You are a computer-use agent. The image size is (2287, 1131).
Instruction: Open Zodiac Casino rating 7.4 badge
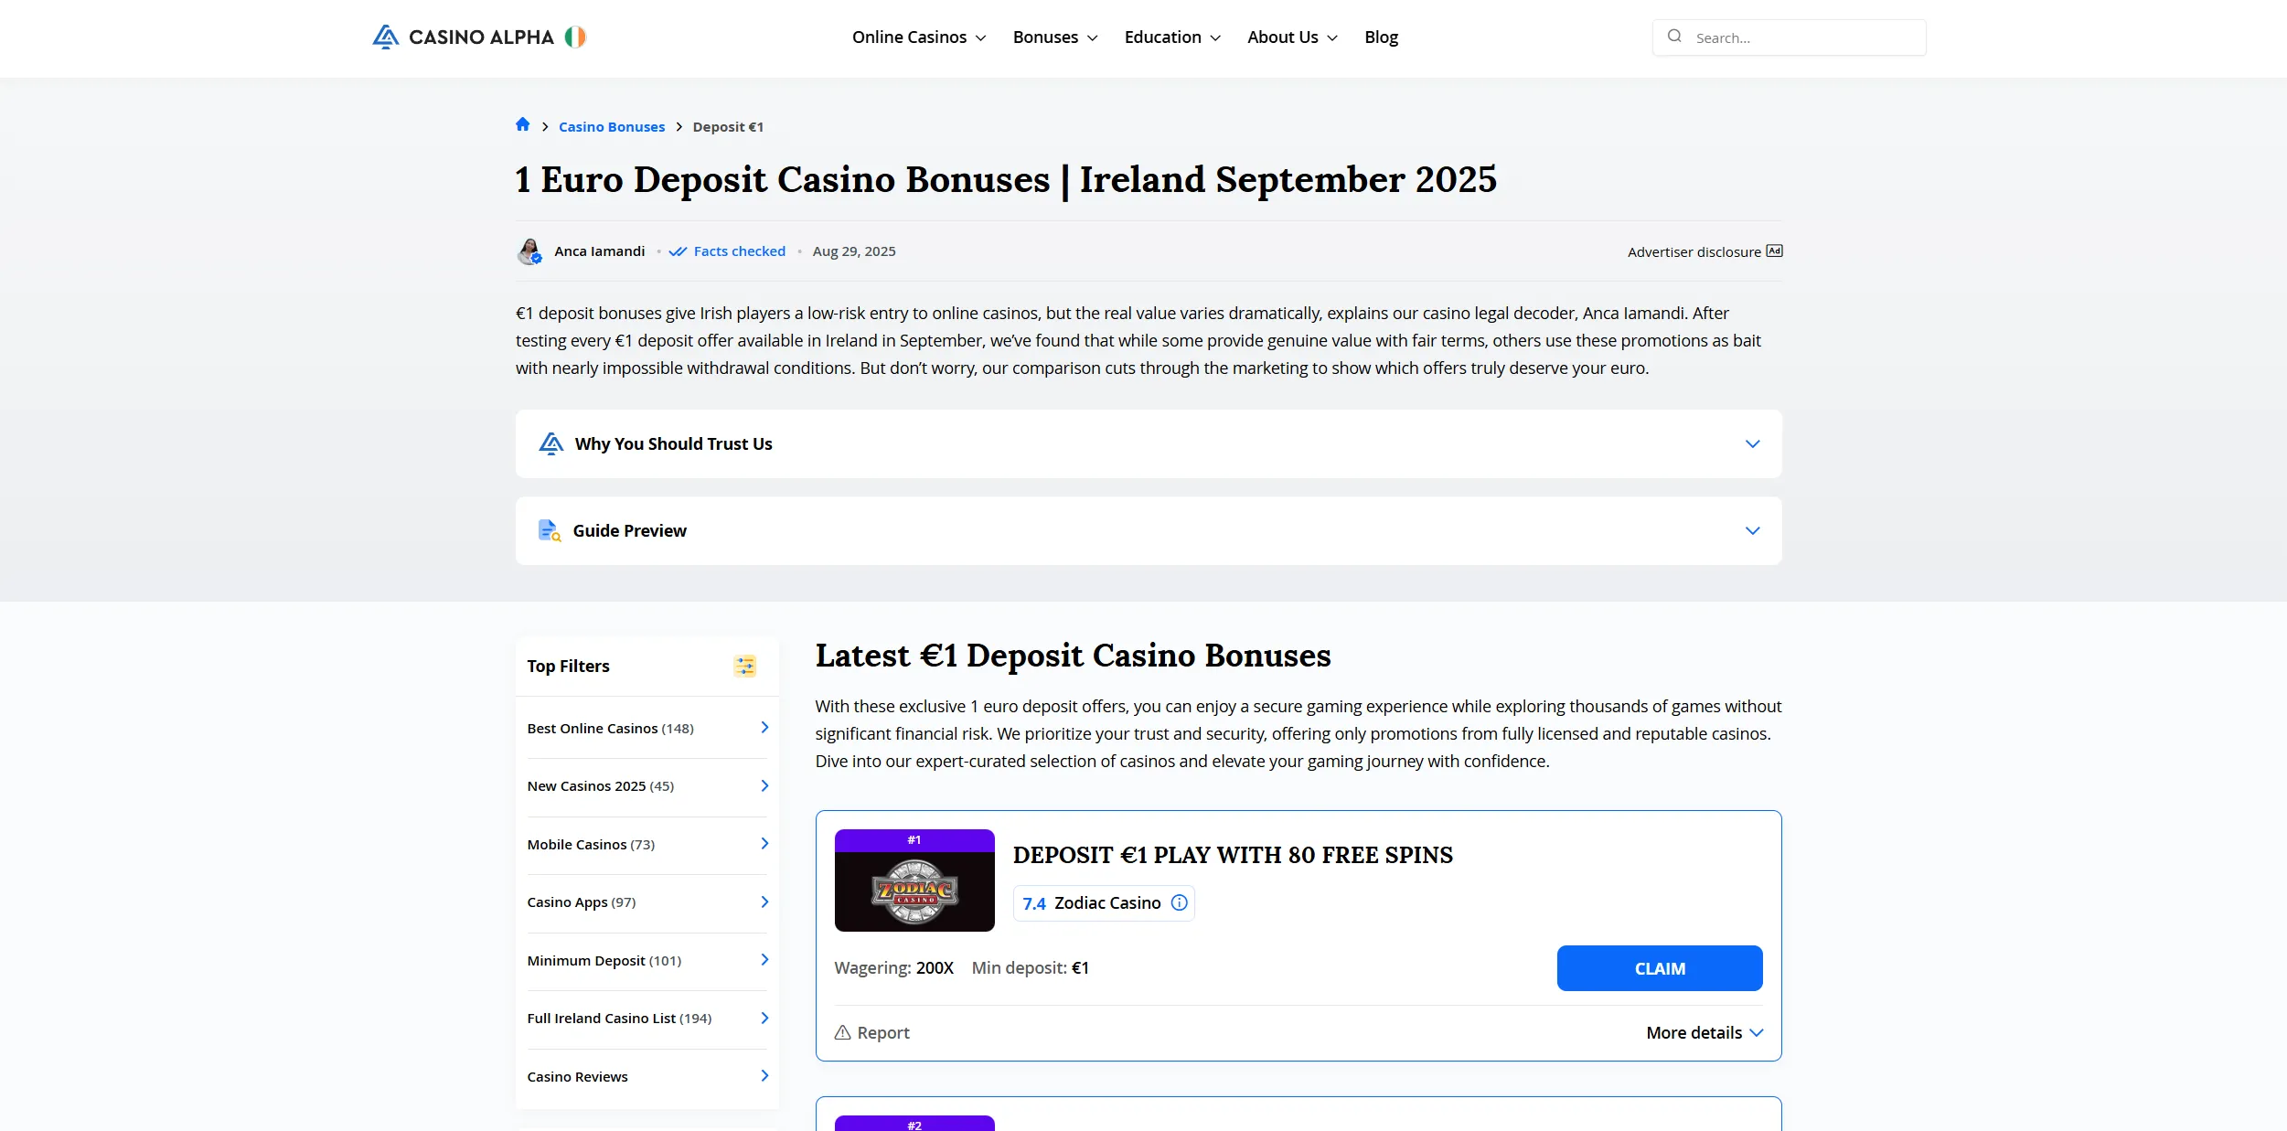(x=1104, y=902)
